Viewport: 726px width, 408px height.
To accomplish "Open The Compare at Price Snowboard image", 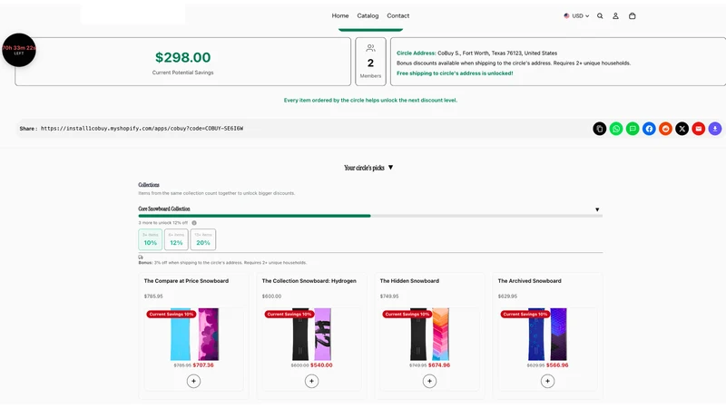I will pos(194,334).
